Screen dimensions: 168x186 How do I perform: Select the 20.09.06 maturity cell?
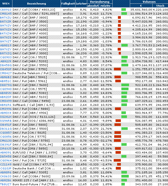tap(68, 176)
